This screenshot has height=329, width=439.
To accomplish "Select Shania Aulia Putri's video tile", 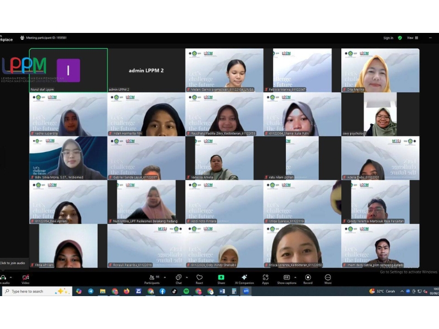I will (x=302, y=114).
